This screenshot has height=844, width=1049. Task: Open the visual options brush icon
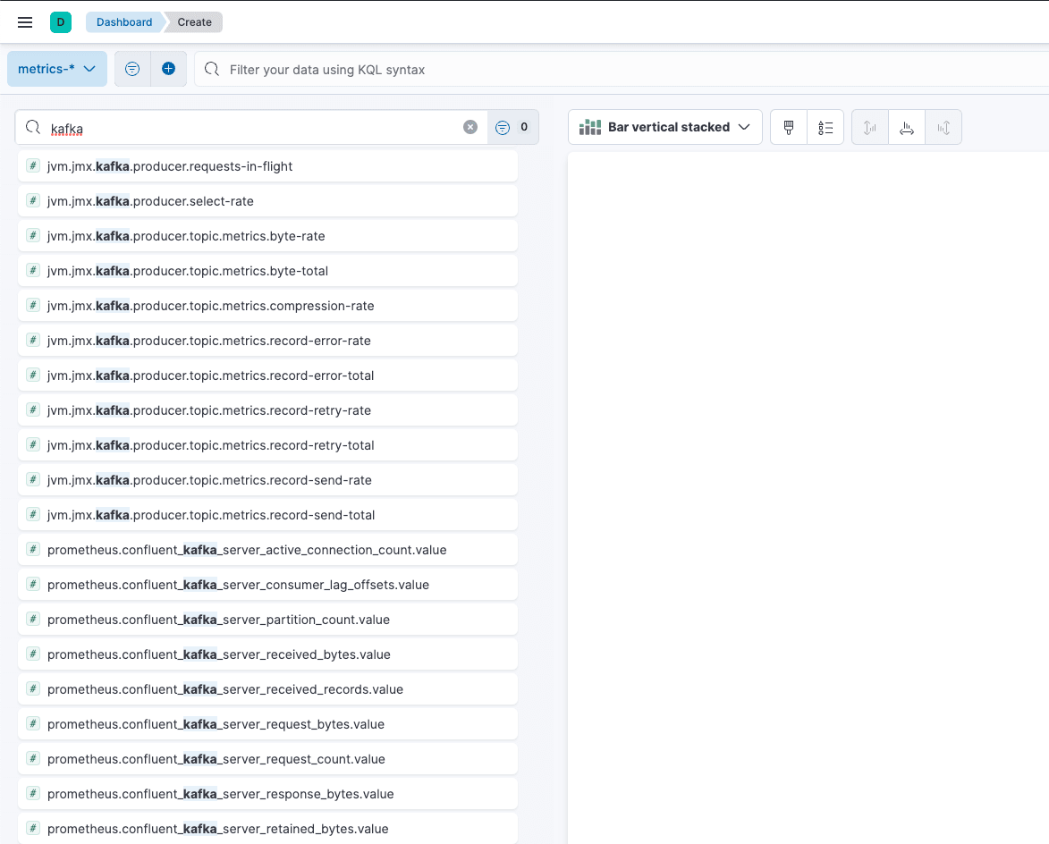789,128
